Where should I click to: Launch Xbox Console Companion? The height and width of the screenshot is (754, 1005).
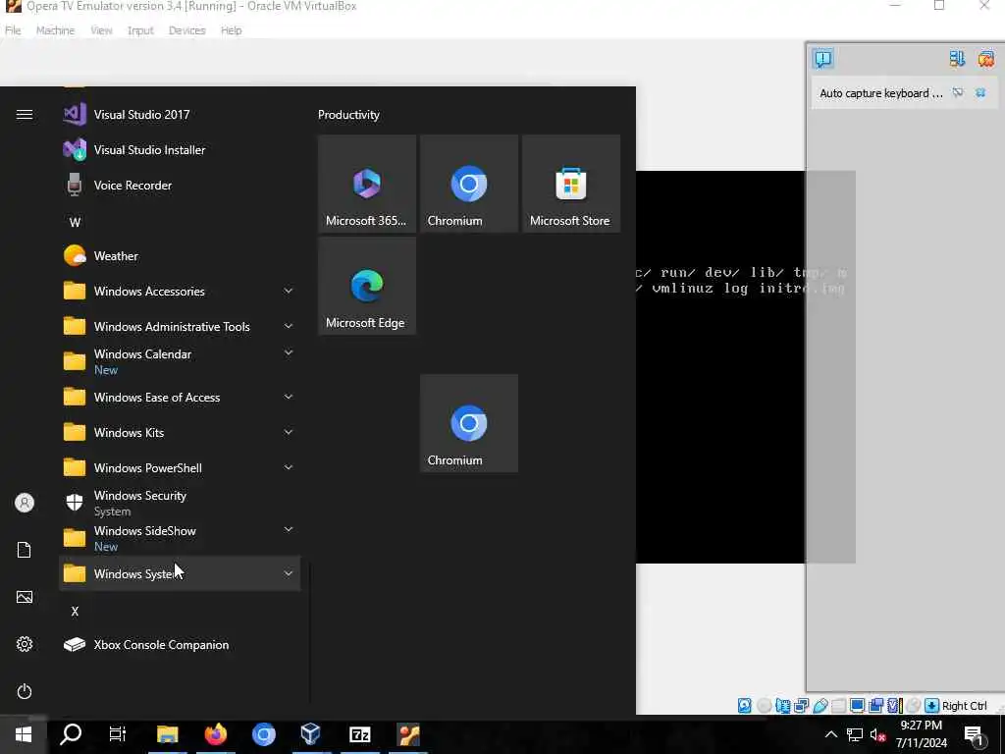(x=180, y=645)
